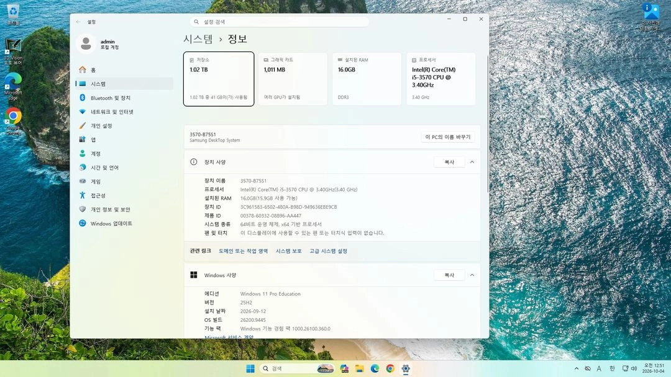Viewport: 671px width, 377px height.
Task: Copy Windows specs with the Windows 사양 복사 button
Action: tap(449, 275)
